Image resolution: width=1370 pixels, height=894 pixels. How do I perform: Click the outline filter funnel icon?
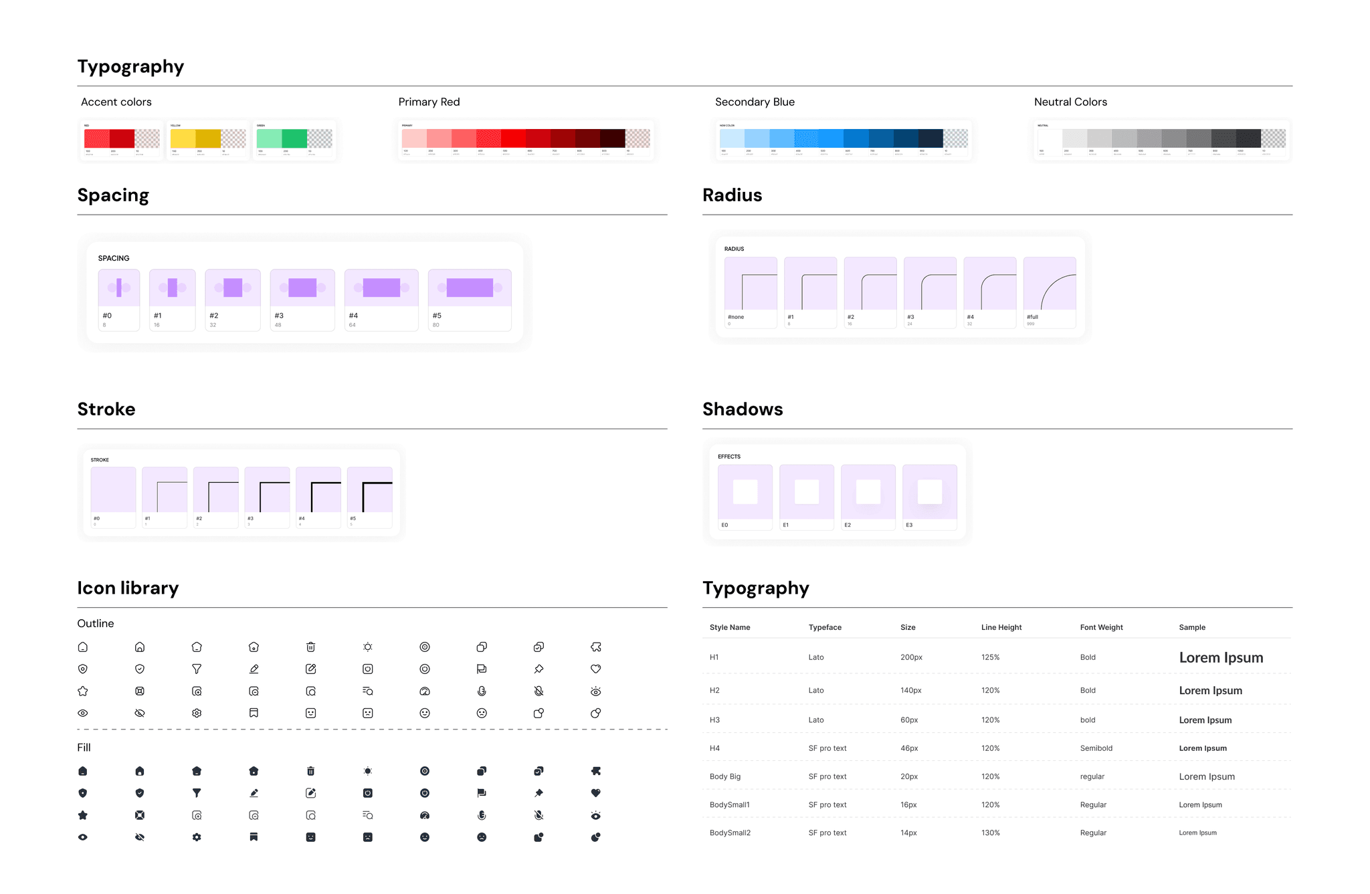[x=197, y=669]
